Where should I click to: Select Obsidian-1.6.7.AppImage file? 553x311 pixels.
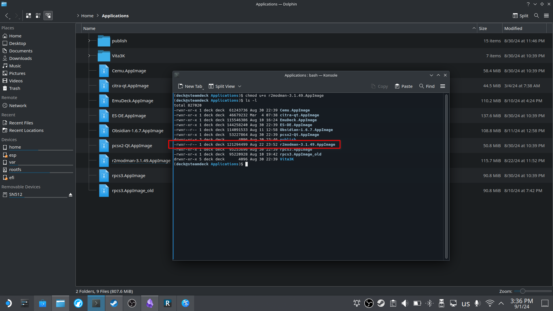pos(138,131)
